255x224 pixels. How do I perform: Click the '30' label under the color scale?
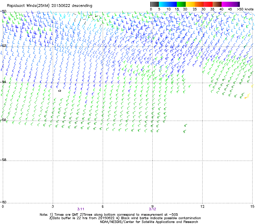[203, 9]
